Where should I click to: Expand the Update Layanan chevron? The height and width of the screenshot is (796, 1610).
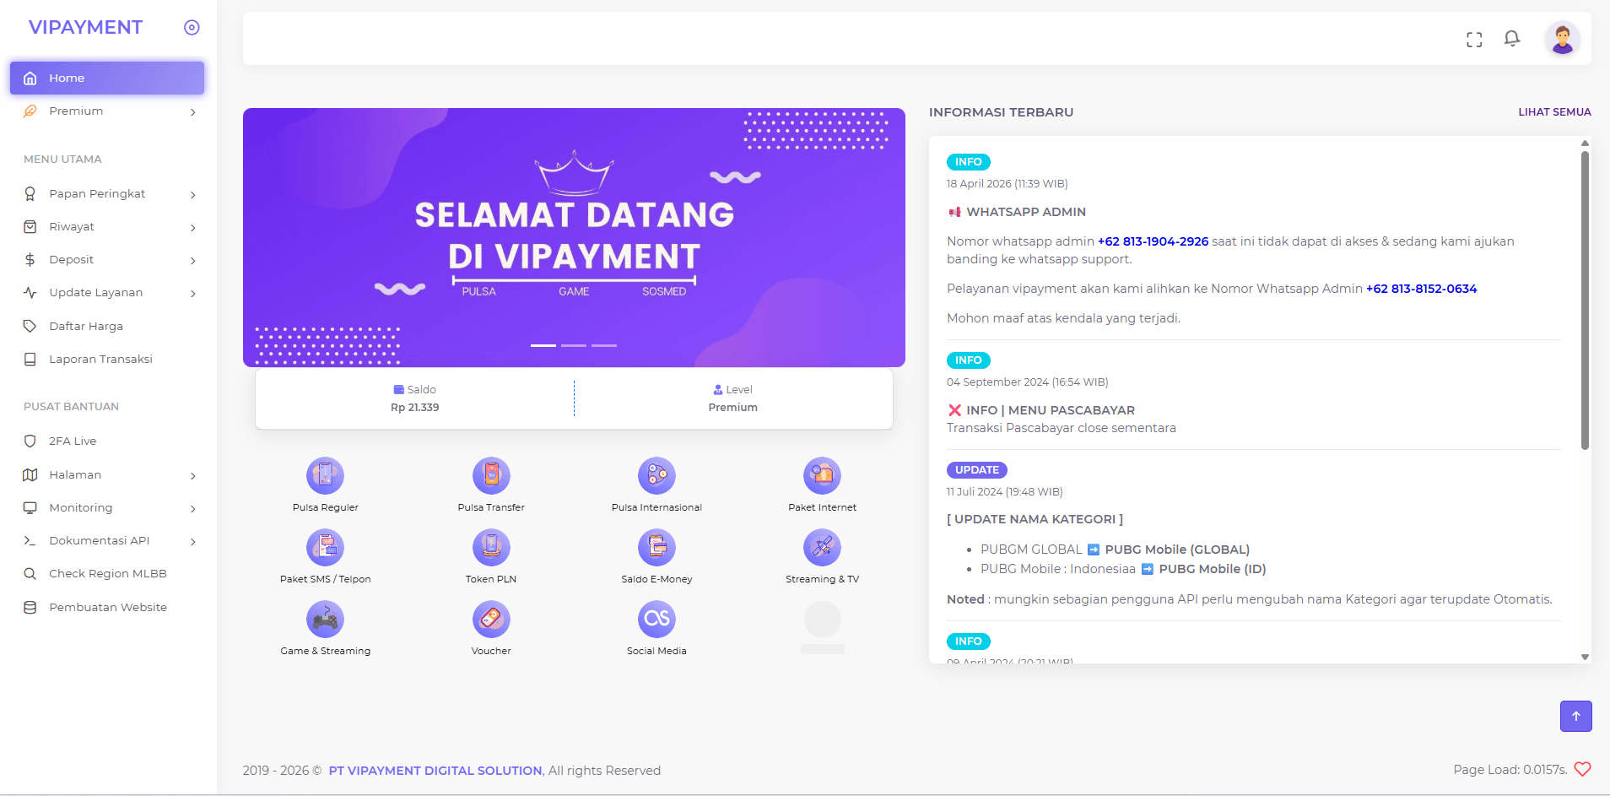193,293
